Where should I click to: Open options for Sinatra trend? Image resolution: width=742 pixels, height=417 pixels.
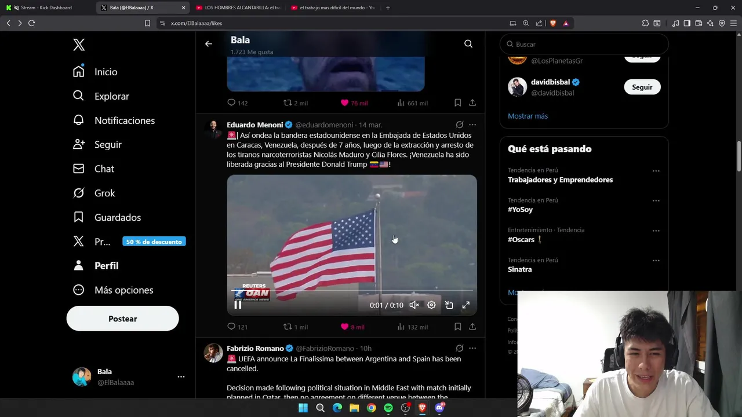[x=656, y=261]
